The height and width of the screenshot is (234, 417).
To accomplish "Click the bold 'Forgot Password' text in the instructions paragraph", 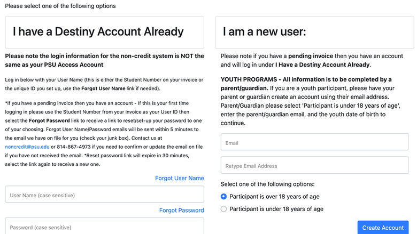I will [49, 120].
